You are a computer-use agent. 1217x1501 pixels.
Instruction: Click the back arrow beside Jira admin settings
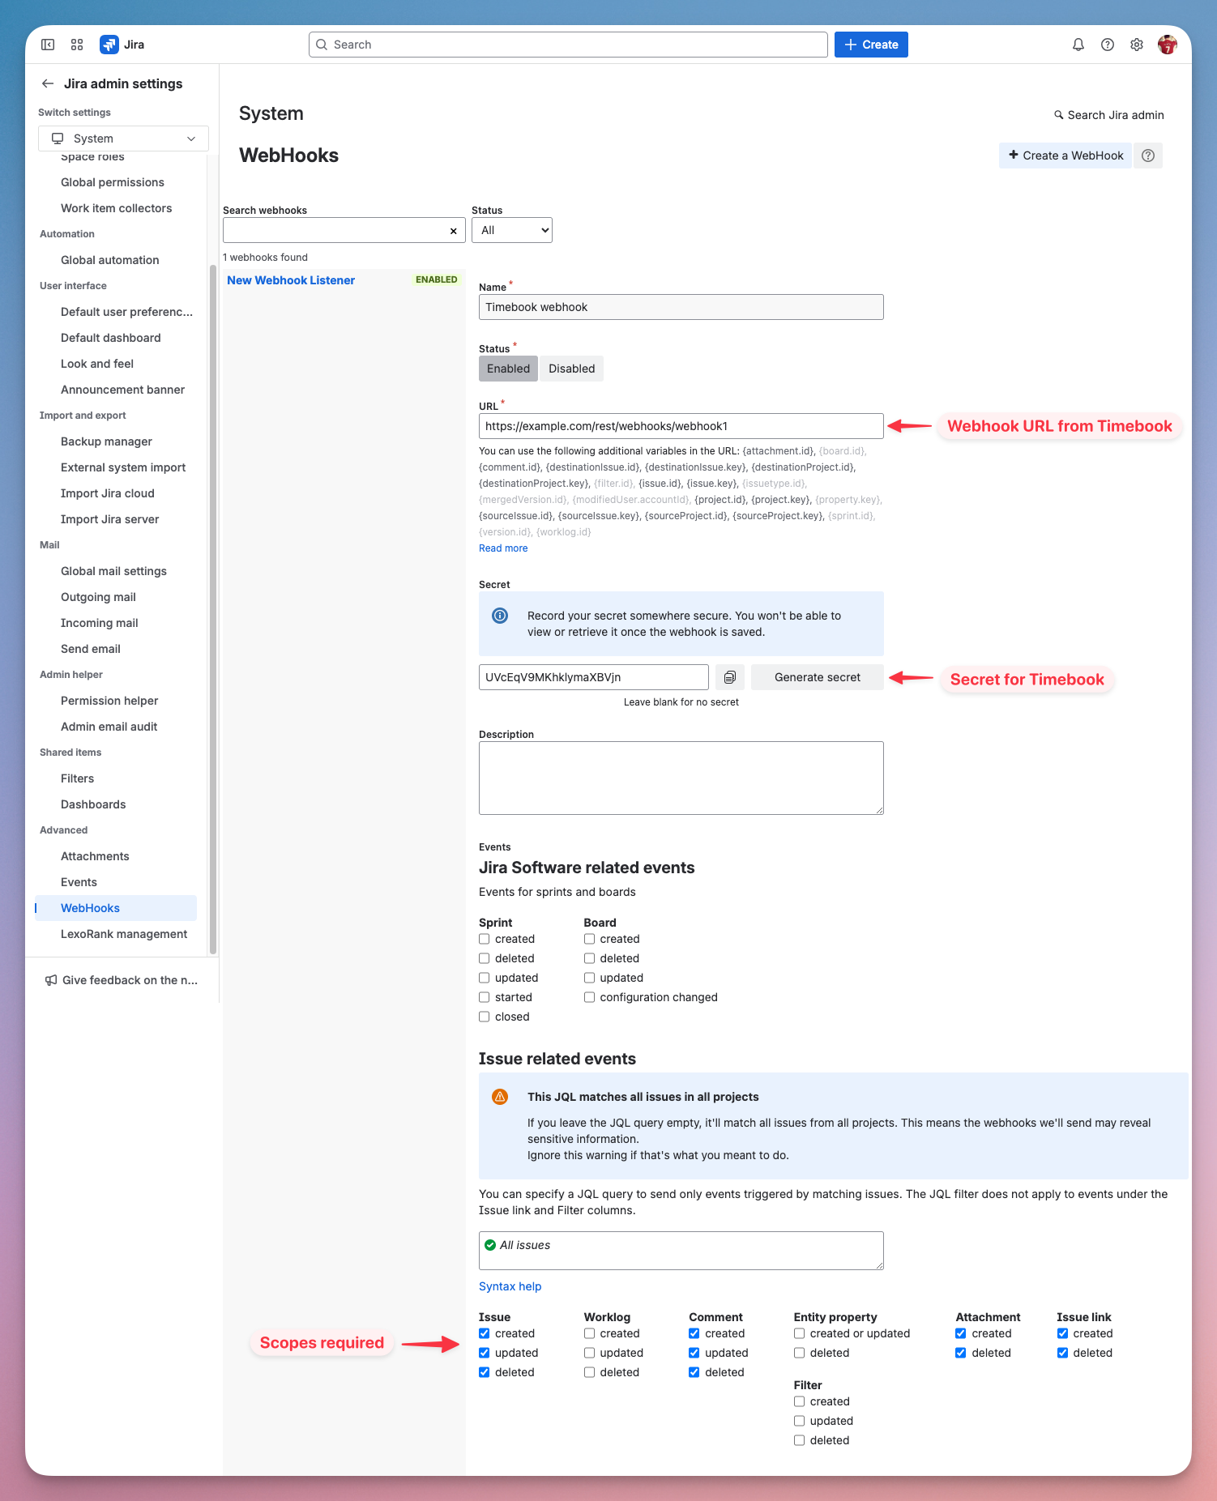48,83
